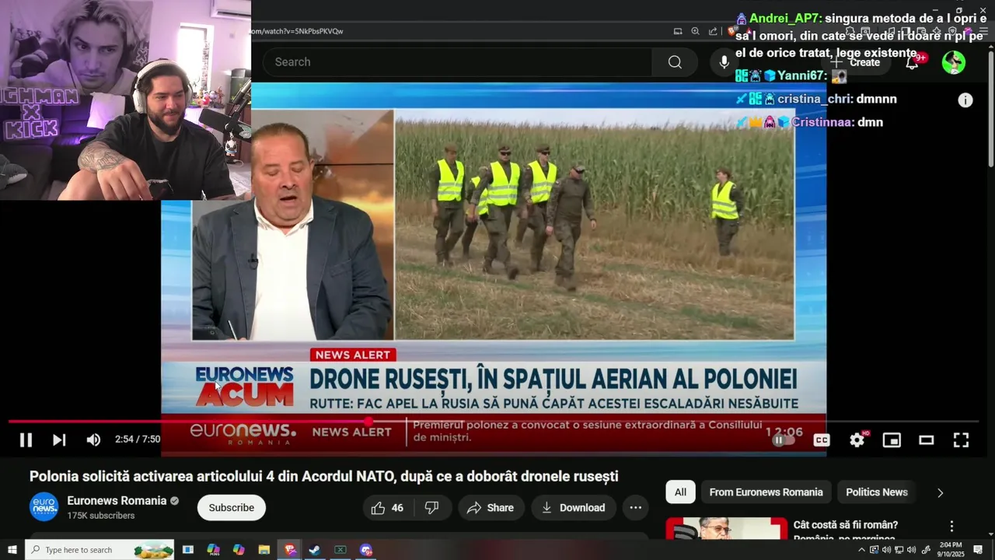
Task: Click the 175K subscribers text
Action: click(x=101, y=516)
